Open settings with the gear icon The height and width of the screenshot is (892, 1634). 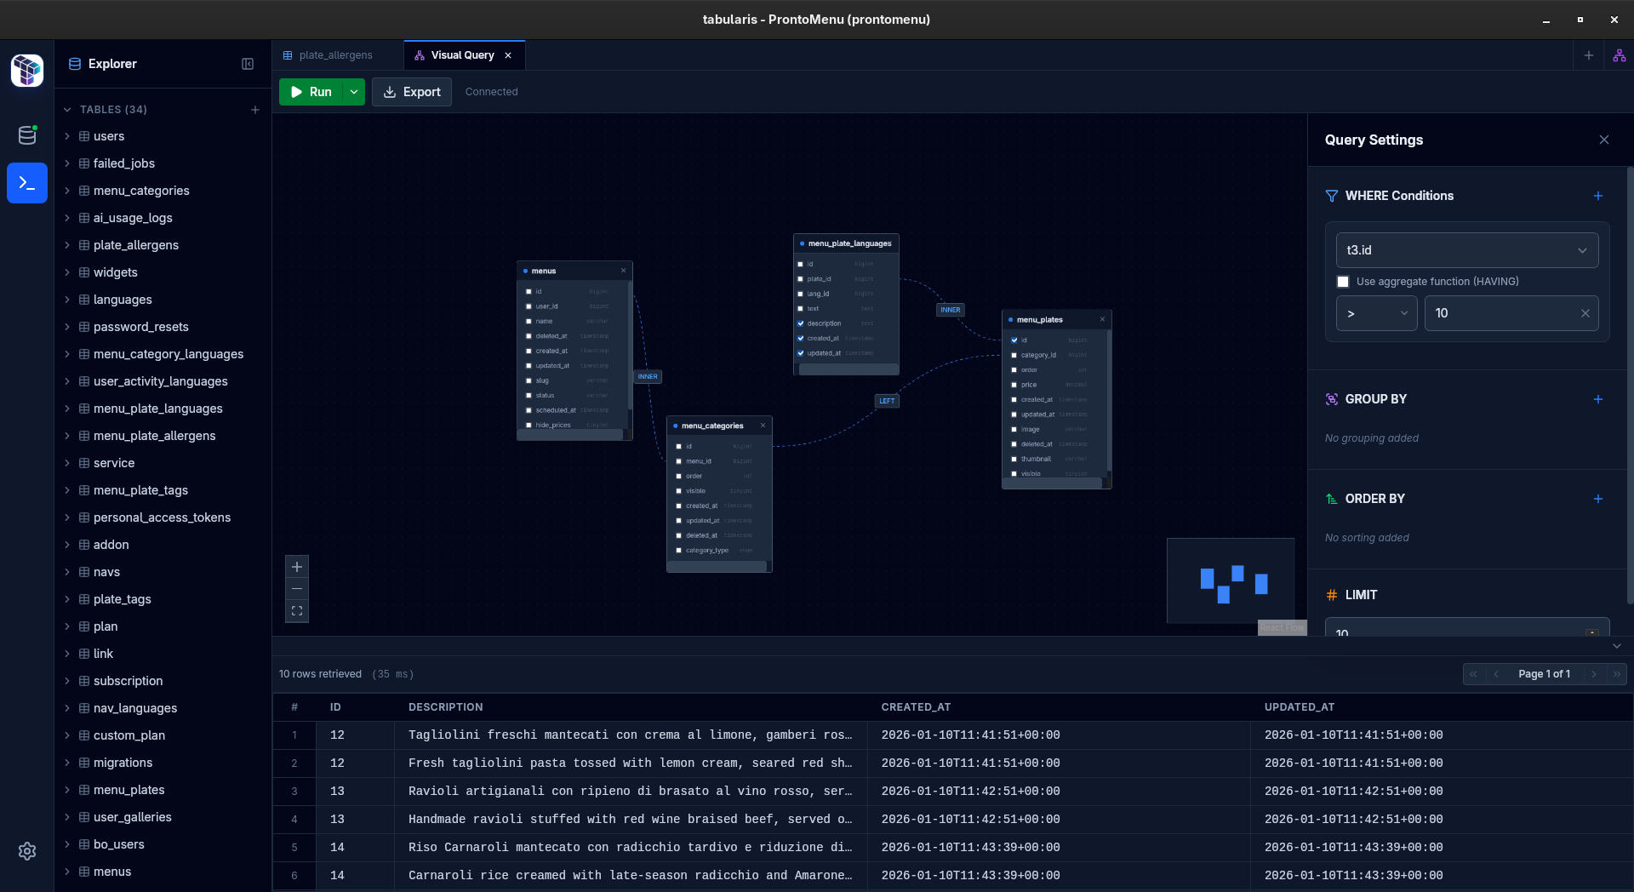[26, 851]
